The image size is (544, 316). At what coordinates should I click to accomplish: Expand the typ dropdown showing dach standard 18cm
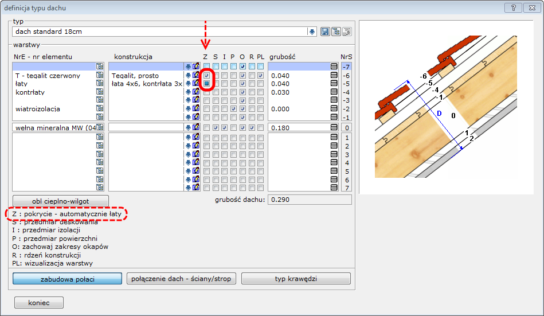coord(312,32)
